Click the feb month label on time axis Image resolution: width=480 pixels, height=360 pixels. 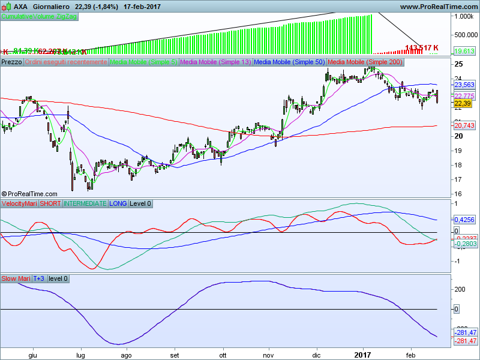point(410,355)
